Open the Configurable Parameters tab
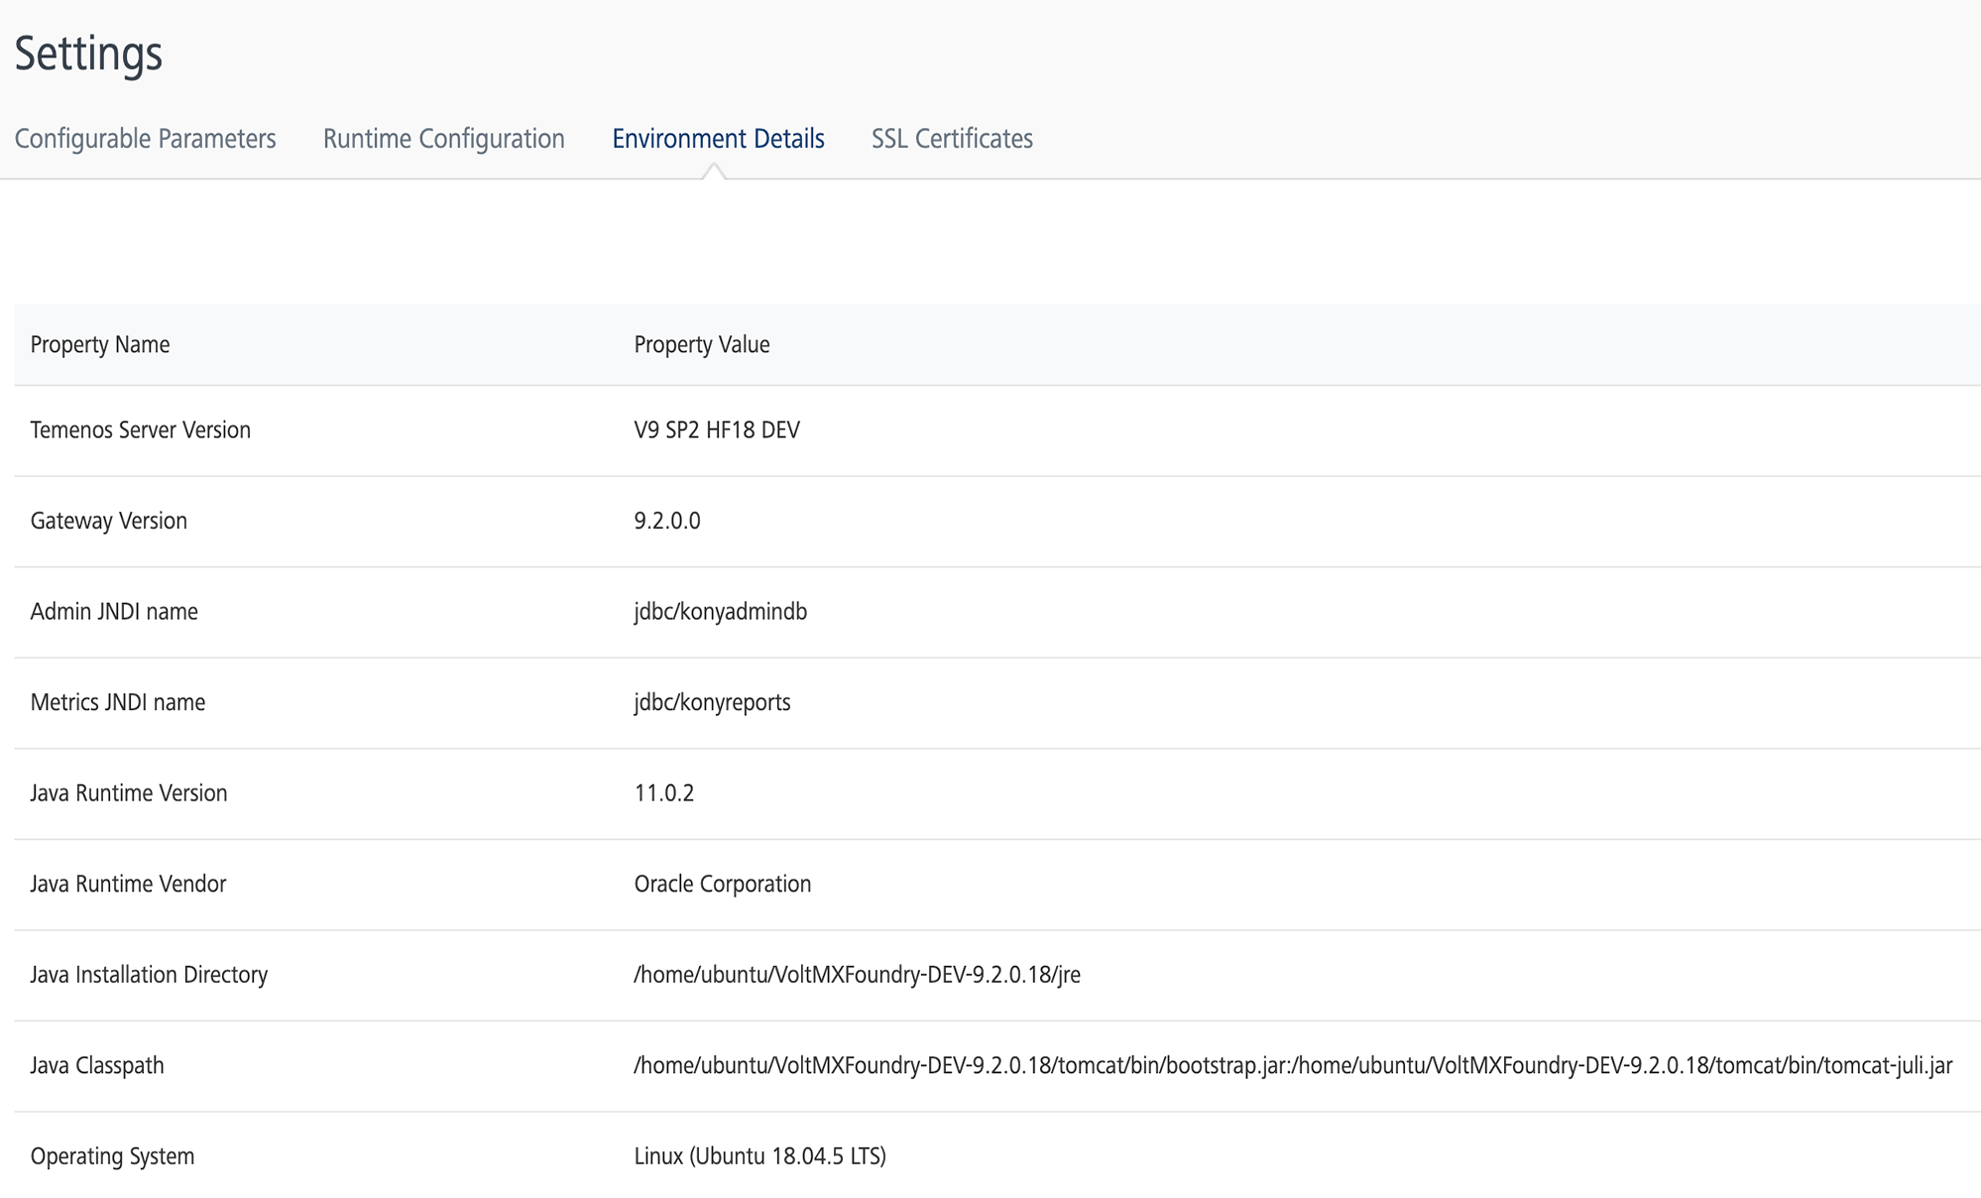 (145, 139)
